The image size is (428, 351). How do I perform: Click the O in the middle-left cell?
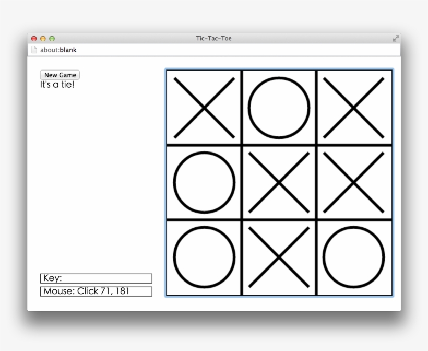[204, 183]
